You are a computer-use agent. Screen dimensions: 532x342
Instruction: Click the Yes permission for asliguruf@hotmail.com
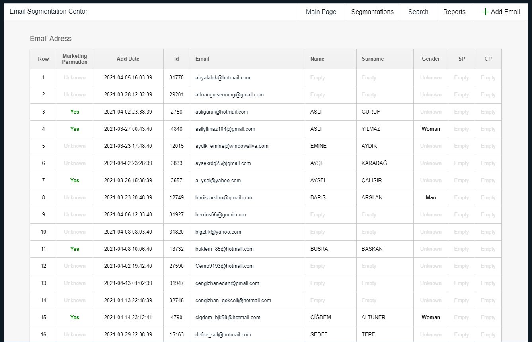(x=75, y=112)
